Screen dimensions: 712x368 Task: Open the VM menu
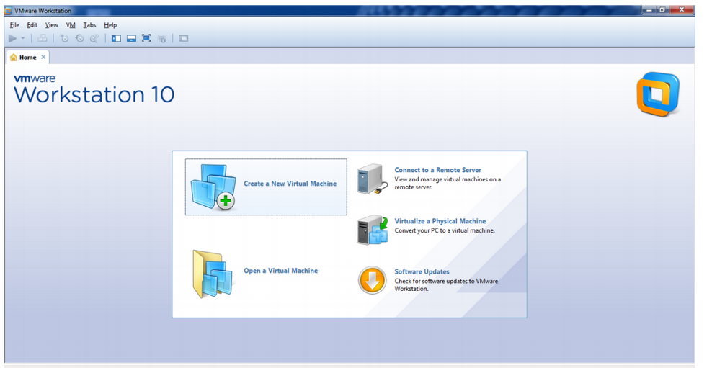click(71, 25)
